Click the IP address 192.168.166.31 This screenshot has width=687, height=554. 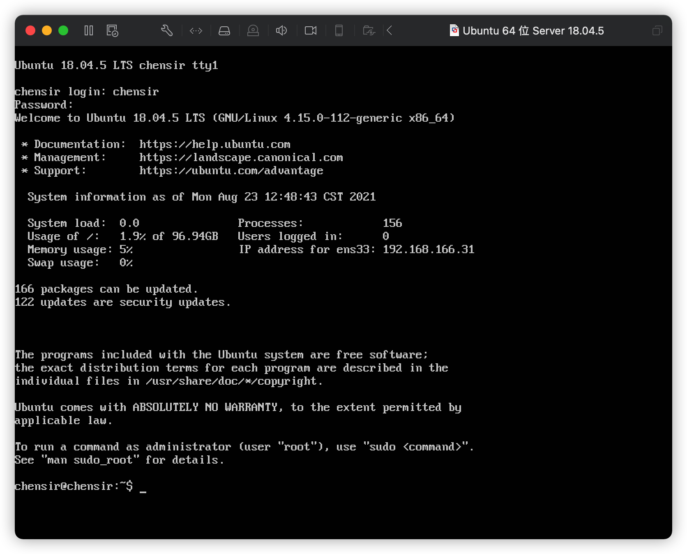[x=429, y=249]
